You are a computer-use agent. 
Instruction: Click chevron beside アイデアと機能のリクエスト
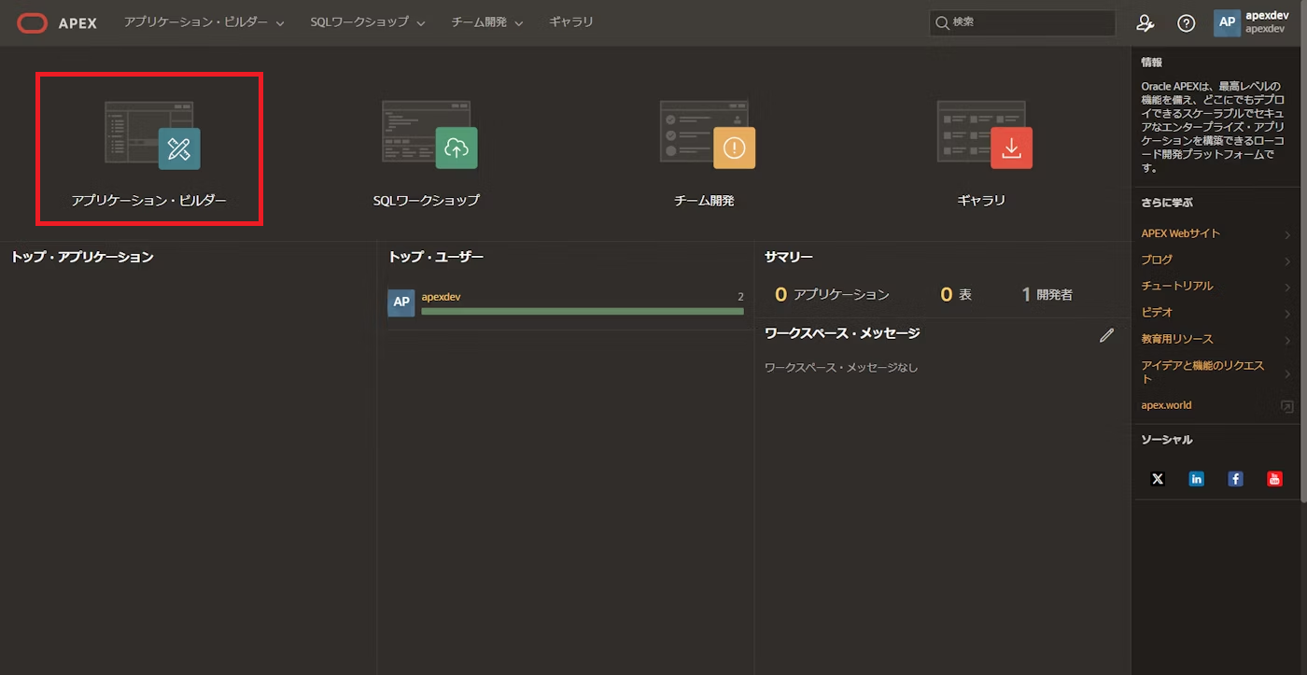tap(1287, 373)
